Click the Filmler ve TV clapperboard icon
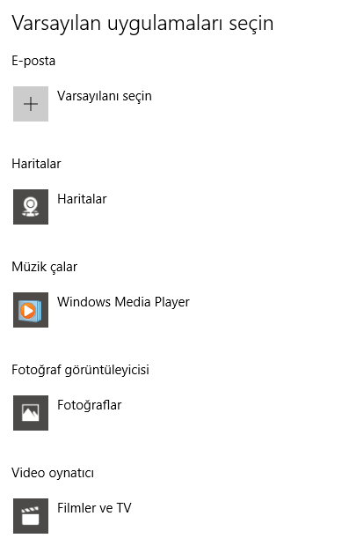Image resolution: width=342 pixels, height=553 pixels. [31, 516]
